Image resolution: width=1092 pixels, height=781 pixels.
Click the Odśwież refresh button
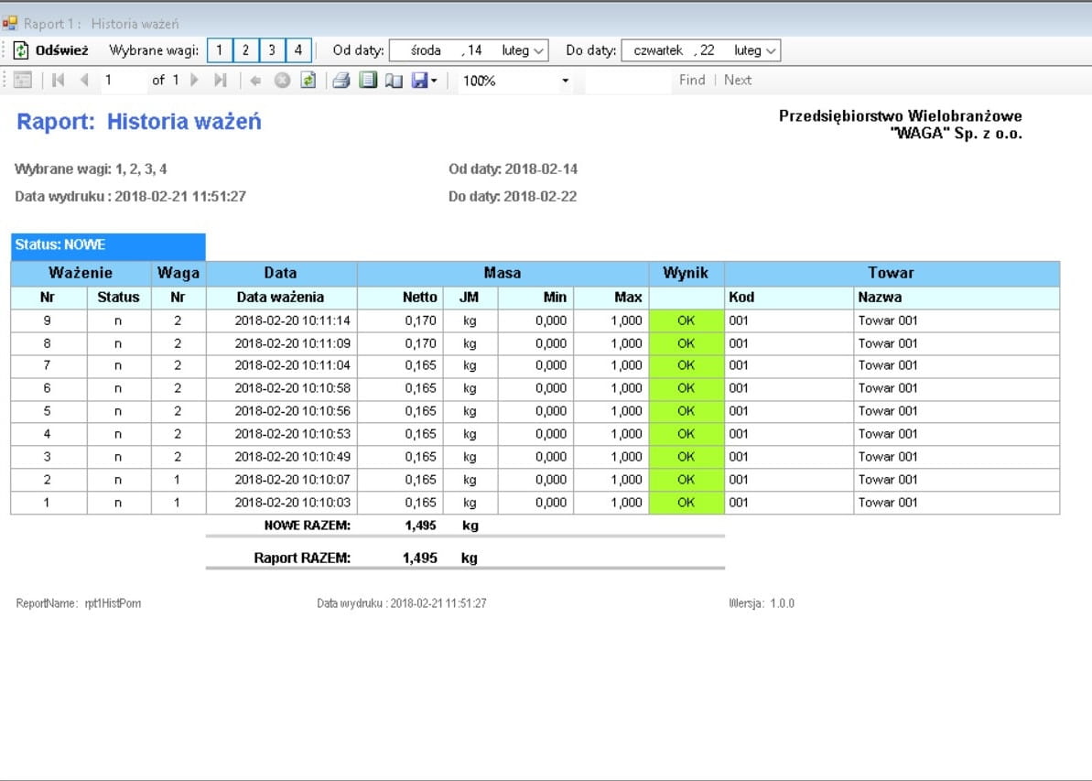point(52,50)
